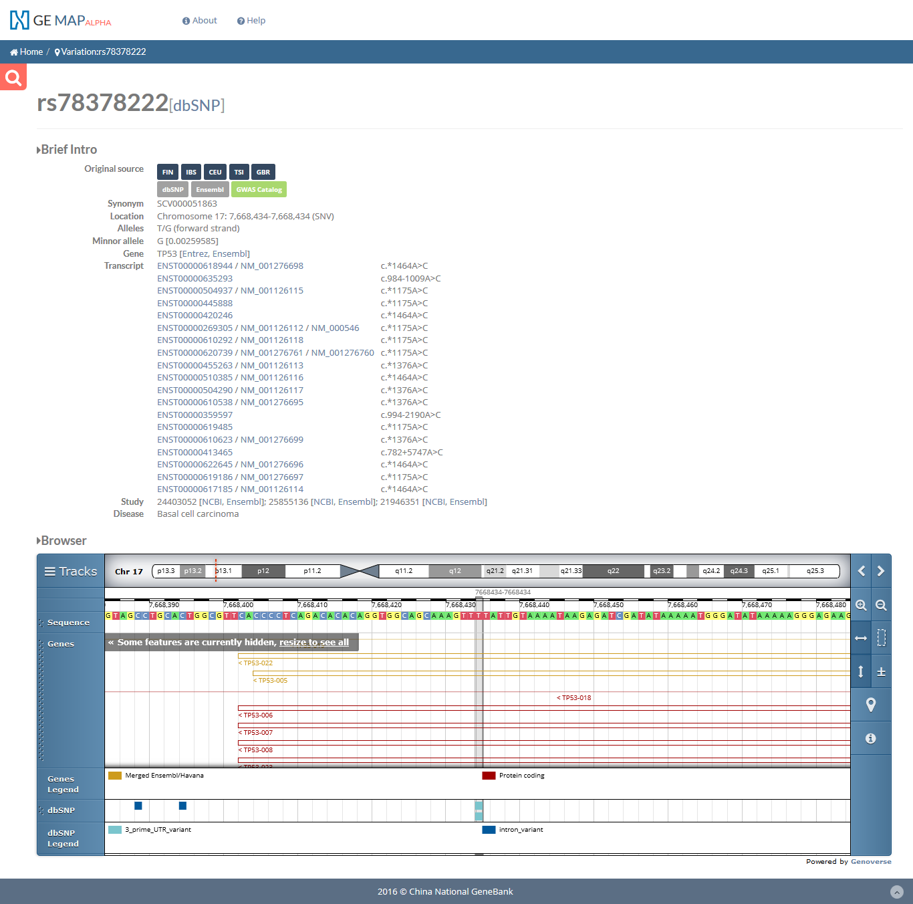Click the scroll-to-top button in footer
This screenshot has height=904, width=913.
[897, 892]
